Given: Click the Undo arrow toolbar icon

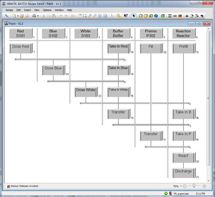Looking at the screenshot, I should [61, 16].
